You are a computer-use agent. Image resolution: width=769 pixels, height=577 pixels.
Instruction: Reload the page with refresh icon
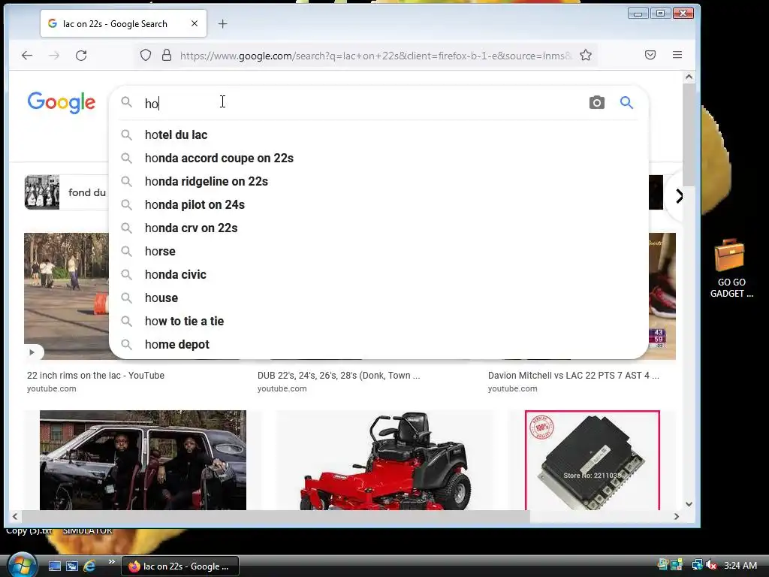point(81,56)
